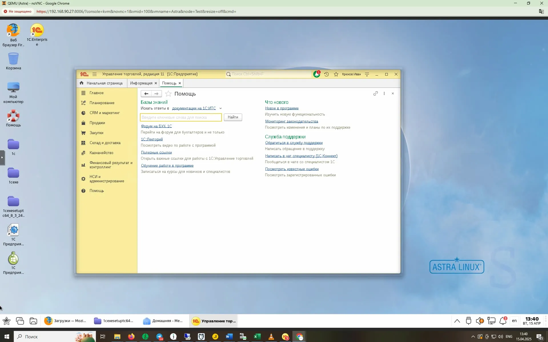Open Обучение работе в программе link
This screenshot has width=548, height=342.
click(x=167, y=165)
